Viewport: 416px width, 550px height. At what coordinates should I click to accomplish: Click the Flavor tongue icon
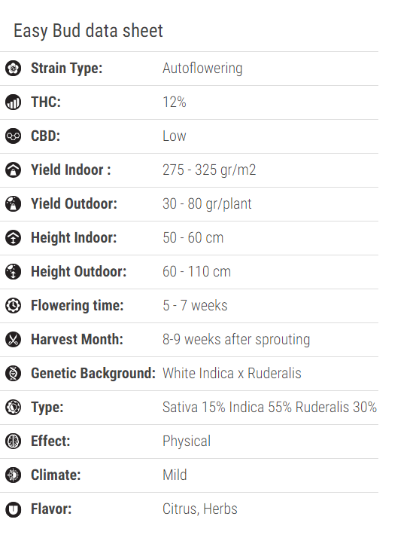pos(14,509)
